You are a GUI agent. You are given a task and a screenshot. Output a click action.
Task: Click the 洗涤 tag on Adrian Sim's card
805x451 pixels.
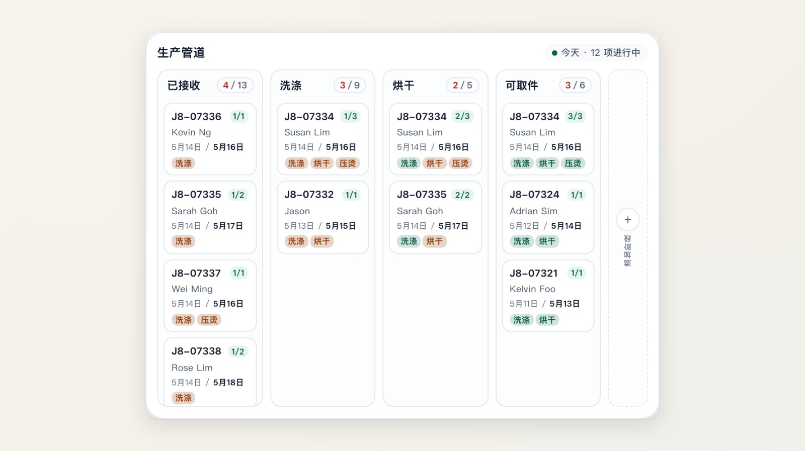coord(522,241)
